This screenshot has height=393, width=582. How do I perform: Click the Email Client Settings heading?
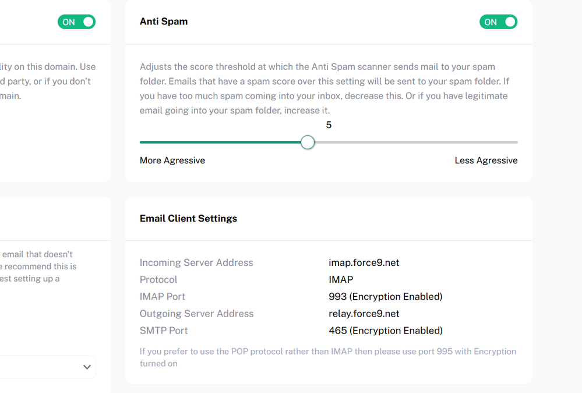[188, 219]
